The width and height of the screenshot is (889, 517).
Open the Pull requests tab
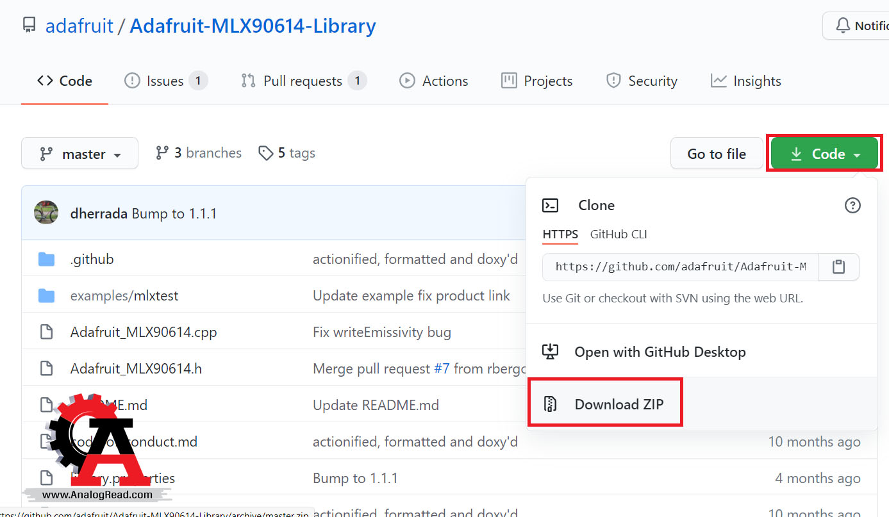click(303, 81)
